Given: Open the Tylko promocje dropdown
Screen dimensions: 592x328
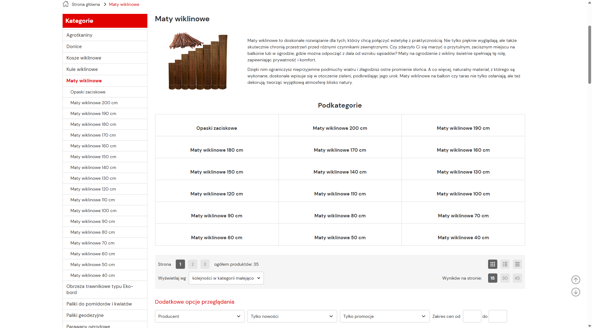Looking at the screenshot, I should pyautogui.click(x=384, y=316).
